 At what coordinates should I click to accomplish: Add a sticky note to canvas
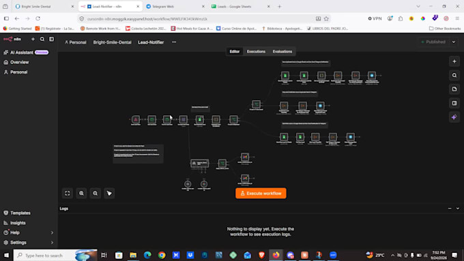coord(454,89)
